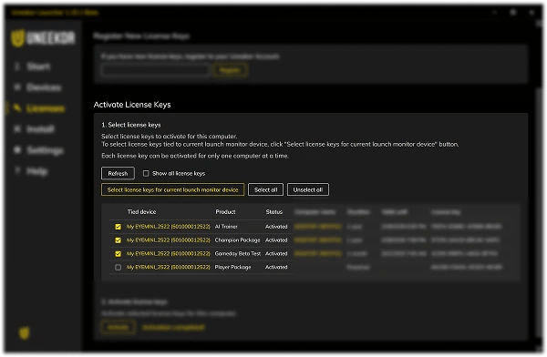Check the Player Package license checkbox
The width and height of the screenshot is (547, 357).
click(118, 268)
